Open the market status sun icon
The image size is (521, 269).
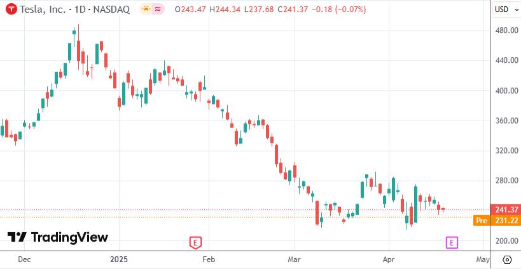click(x=146, y=10)
